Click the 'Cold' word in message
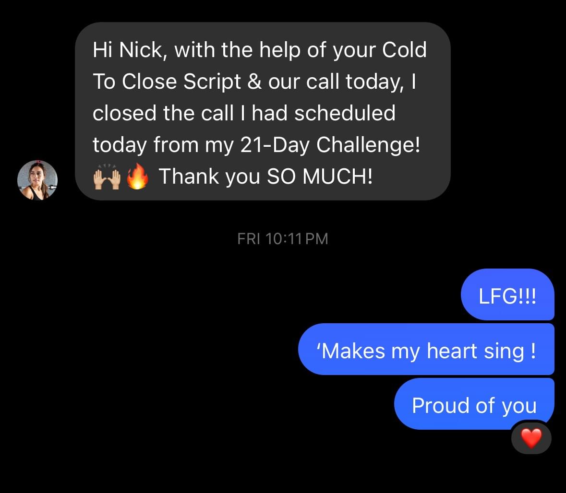Screen dimensions: 566x493 (404, 49)
